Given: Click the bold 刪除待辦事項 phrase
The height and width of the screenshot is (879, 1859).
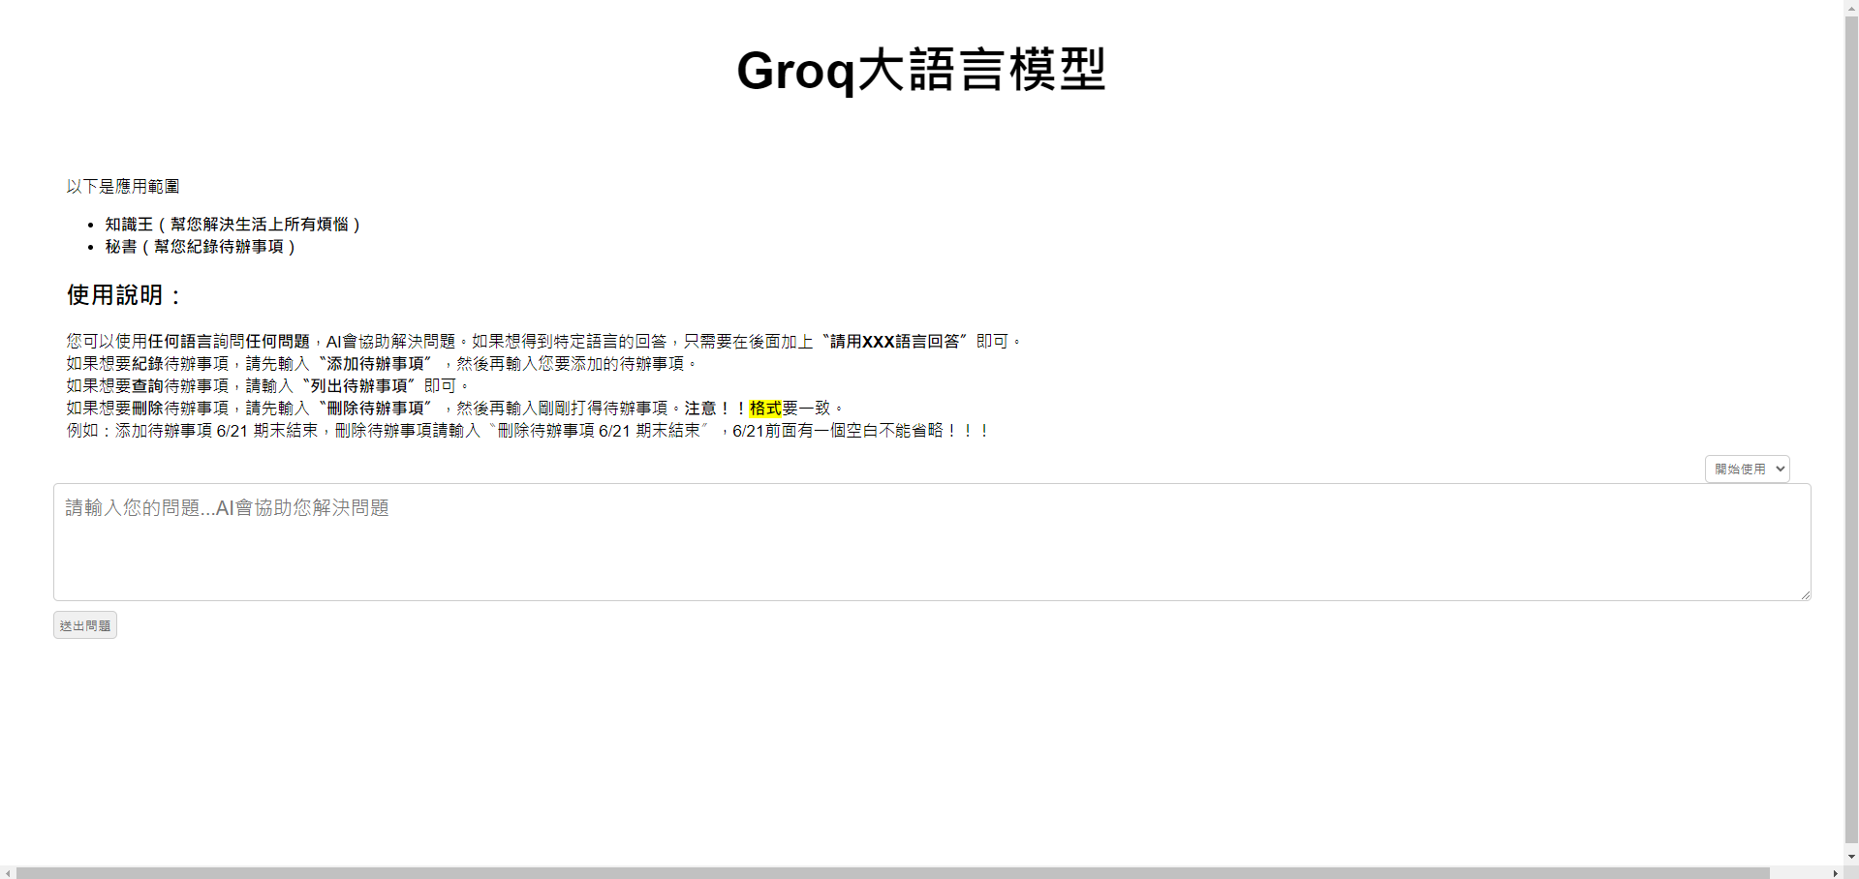Looking at the screenshot, I should tap(376, 408).
